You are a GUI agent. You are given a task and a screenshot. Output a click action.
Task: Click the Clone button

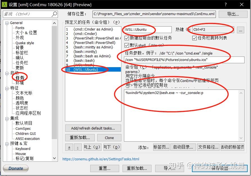(109, 138)
